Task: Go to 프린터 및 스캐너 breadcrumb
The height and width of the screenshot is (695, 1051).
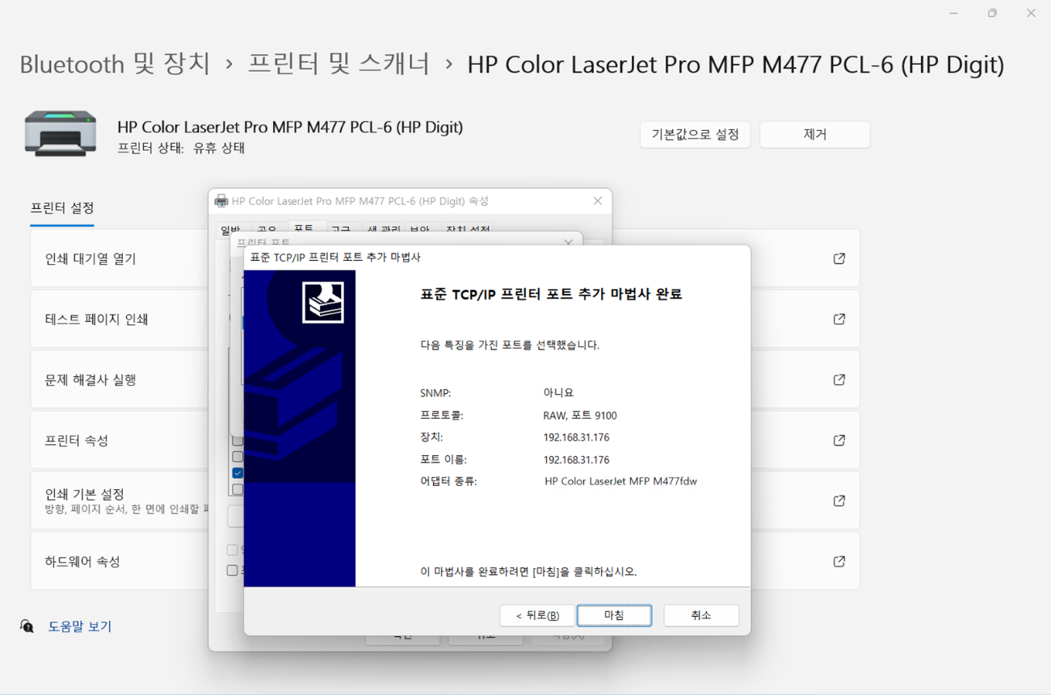Action: point(338,64)
